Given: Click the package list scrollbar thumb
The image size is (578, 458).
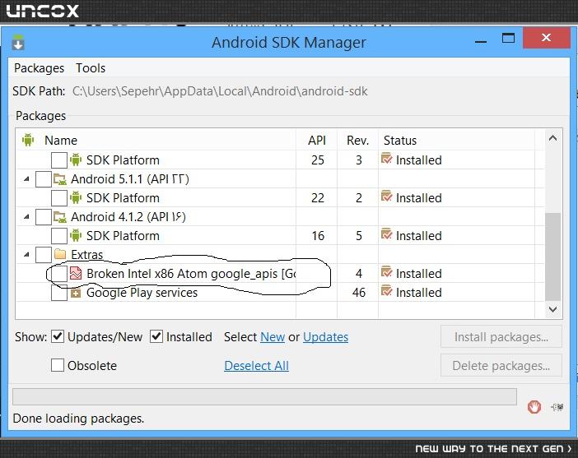Looking at the screenshot, I should tap(552, 257).
